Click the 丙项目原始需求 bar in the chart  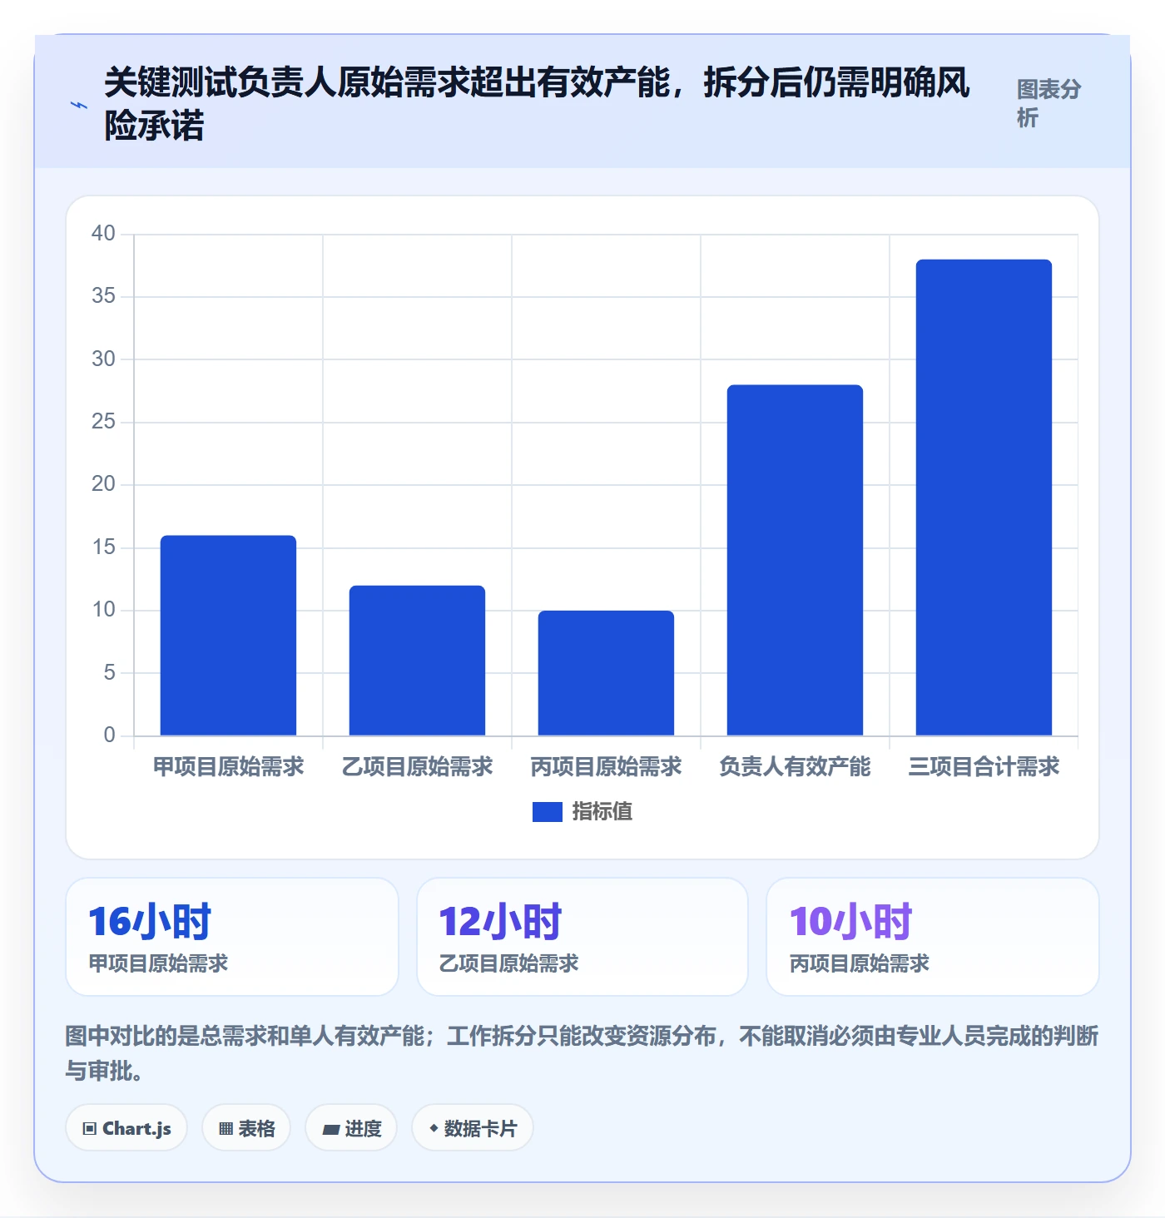tap(606, 673)
